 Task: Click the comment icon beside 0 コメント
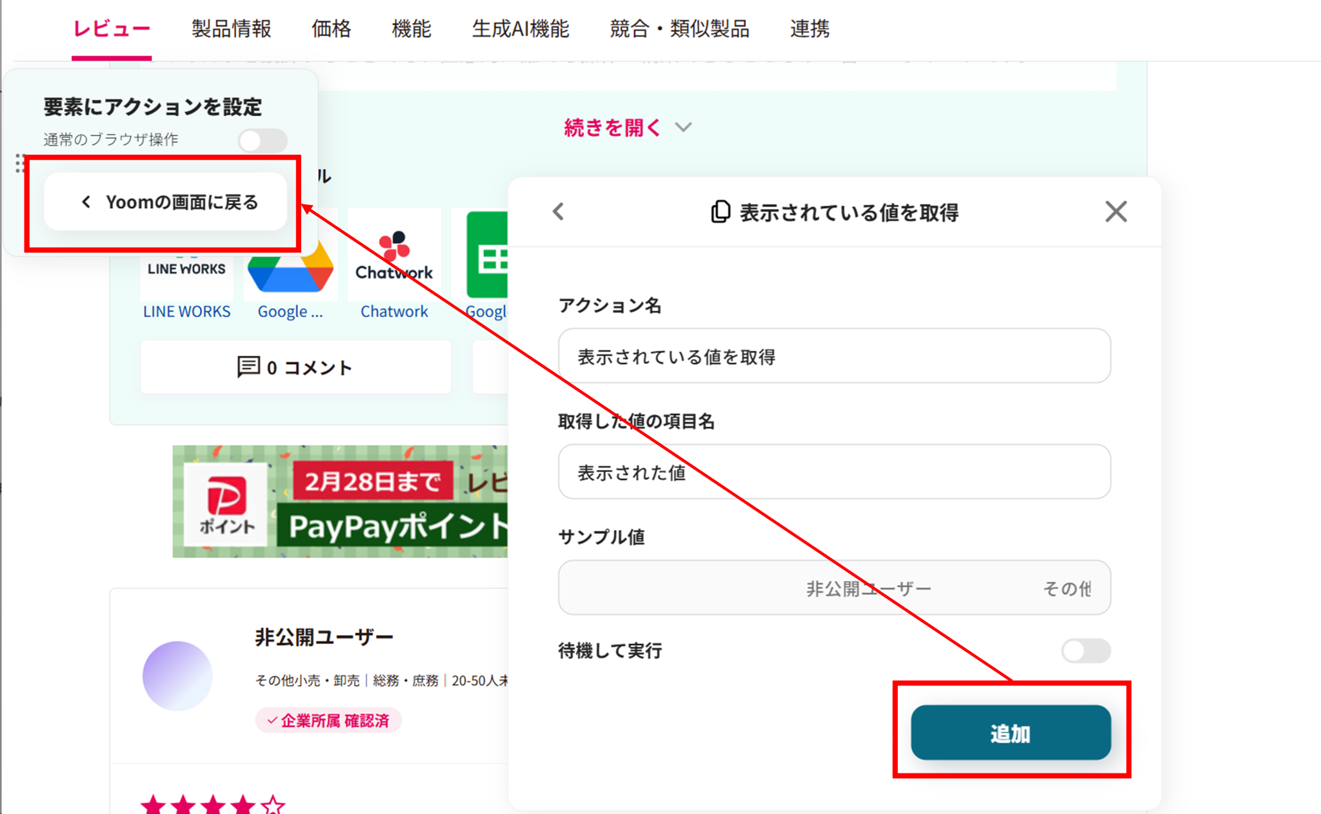click(248, 367)
